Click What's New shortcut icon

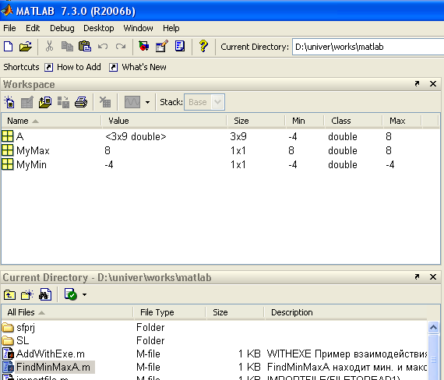113,68
